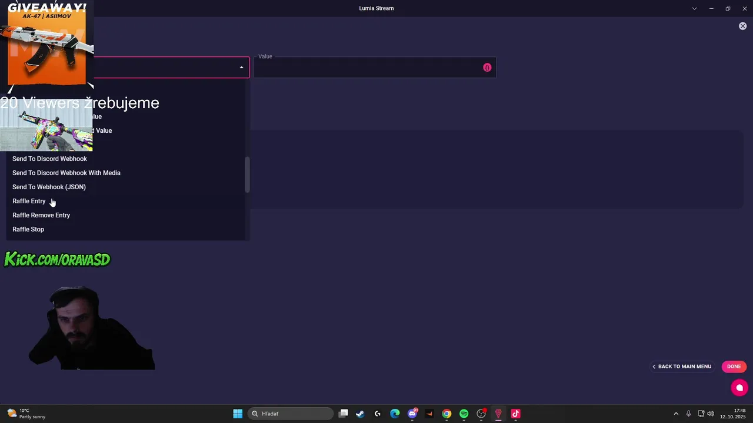Screen dimensions: 753x423
Task: Click the microphone tray icon
Action: [x=688, y=414]
